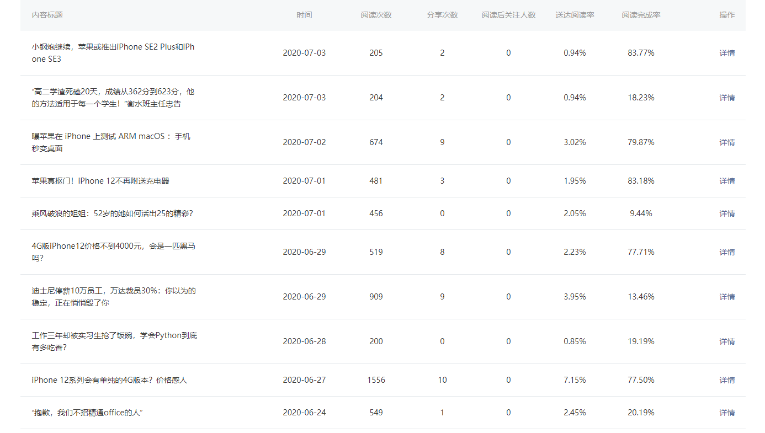Open 详情 for 4G版iPhone12价格 article
The height and width of the screenshot is (433, 765).
tap(727, 252)
